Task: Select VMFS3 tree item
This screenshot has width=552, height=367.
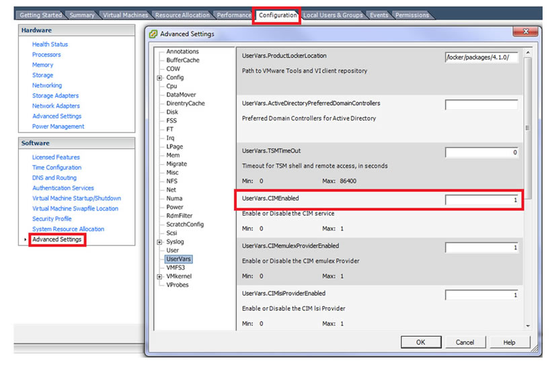Action: 175,268
